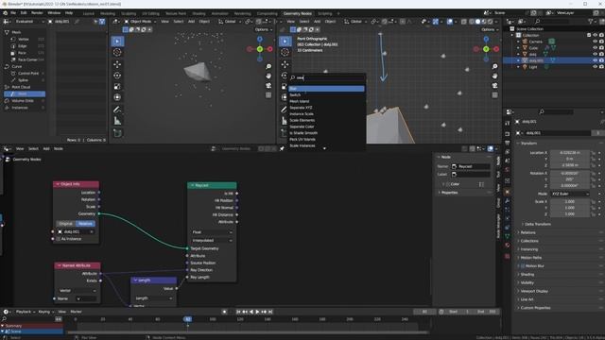Image resolution: width=605 pixels, height=340 pixels.
Task: Select the Add Cube tool in the left viewport
Action: point(117,133)
